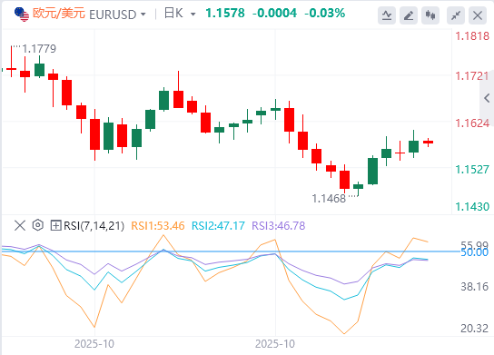Screen dimensions: 494x355
Task: Click the EU/US currency flag icon
Action: coord(22,15)
